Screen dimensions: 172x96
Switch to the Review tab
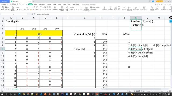(x=59, y=5)
